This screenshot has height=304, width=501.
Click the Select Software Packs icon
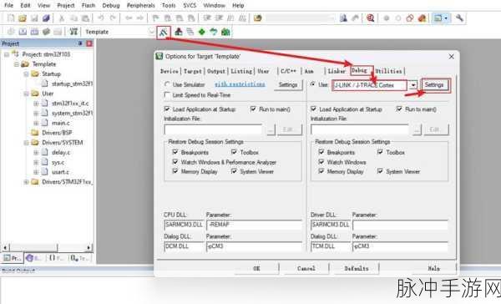tap(214, 32)
